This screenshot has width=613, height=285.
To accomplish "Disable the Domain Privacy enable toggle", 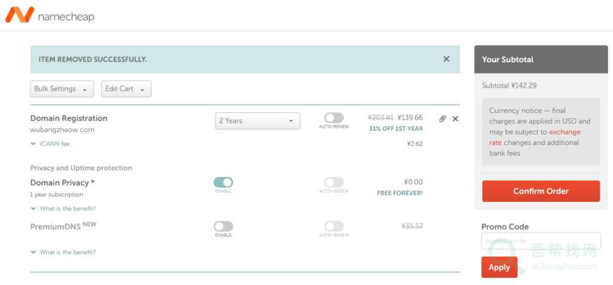I will point(223,182).
